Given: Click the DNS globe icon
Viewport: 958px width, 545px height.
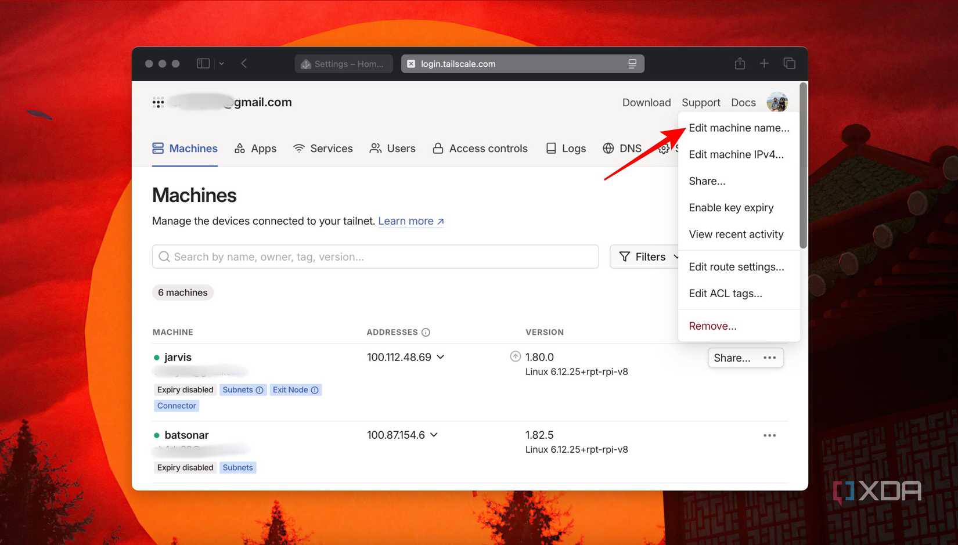Looking at the screenshot, I should [x=608, y=149].
